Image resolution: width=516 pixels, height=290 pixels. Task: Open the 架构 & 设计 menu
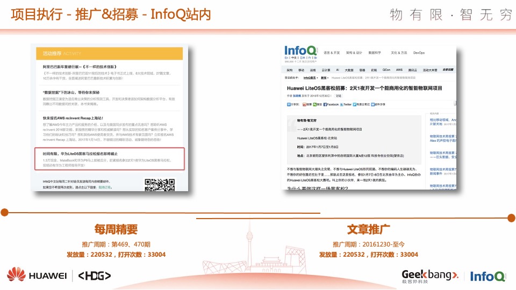click(354, 53)
